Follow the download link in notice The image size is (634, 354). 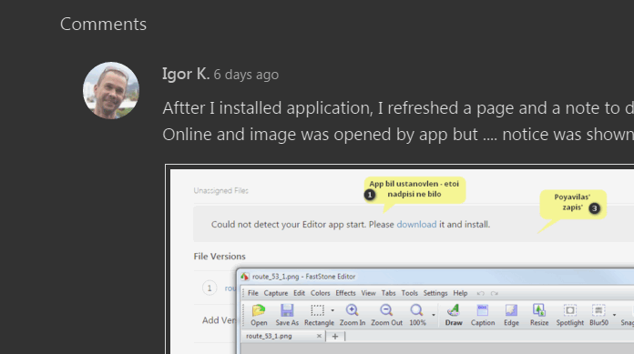416,224
